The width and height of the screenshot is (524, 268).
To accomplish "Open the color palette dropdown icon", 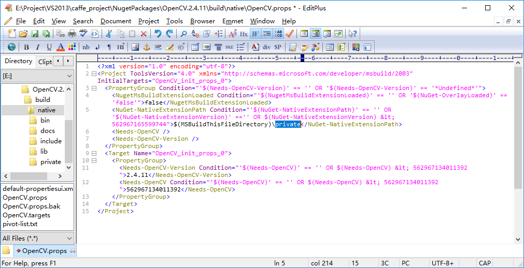I will [x=72, y=47].
